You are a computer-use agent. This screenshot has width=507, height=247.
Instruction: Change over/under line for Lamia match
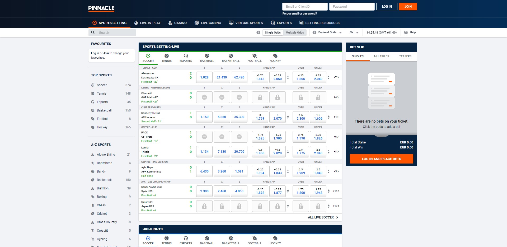point(328,152)
